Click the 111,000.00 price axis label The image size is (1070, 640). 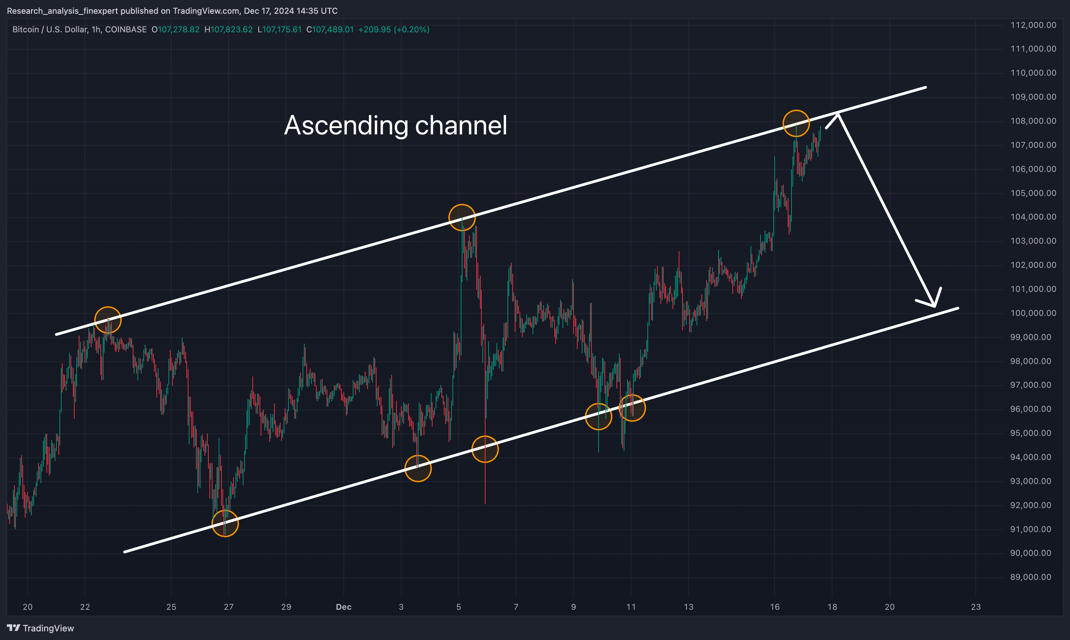1033,49
